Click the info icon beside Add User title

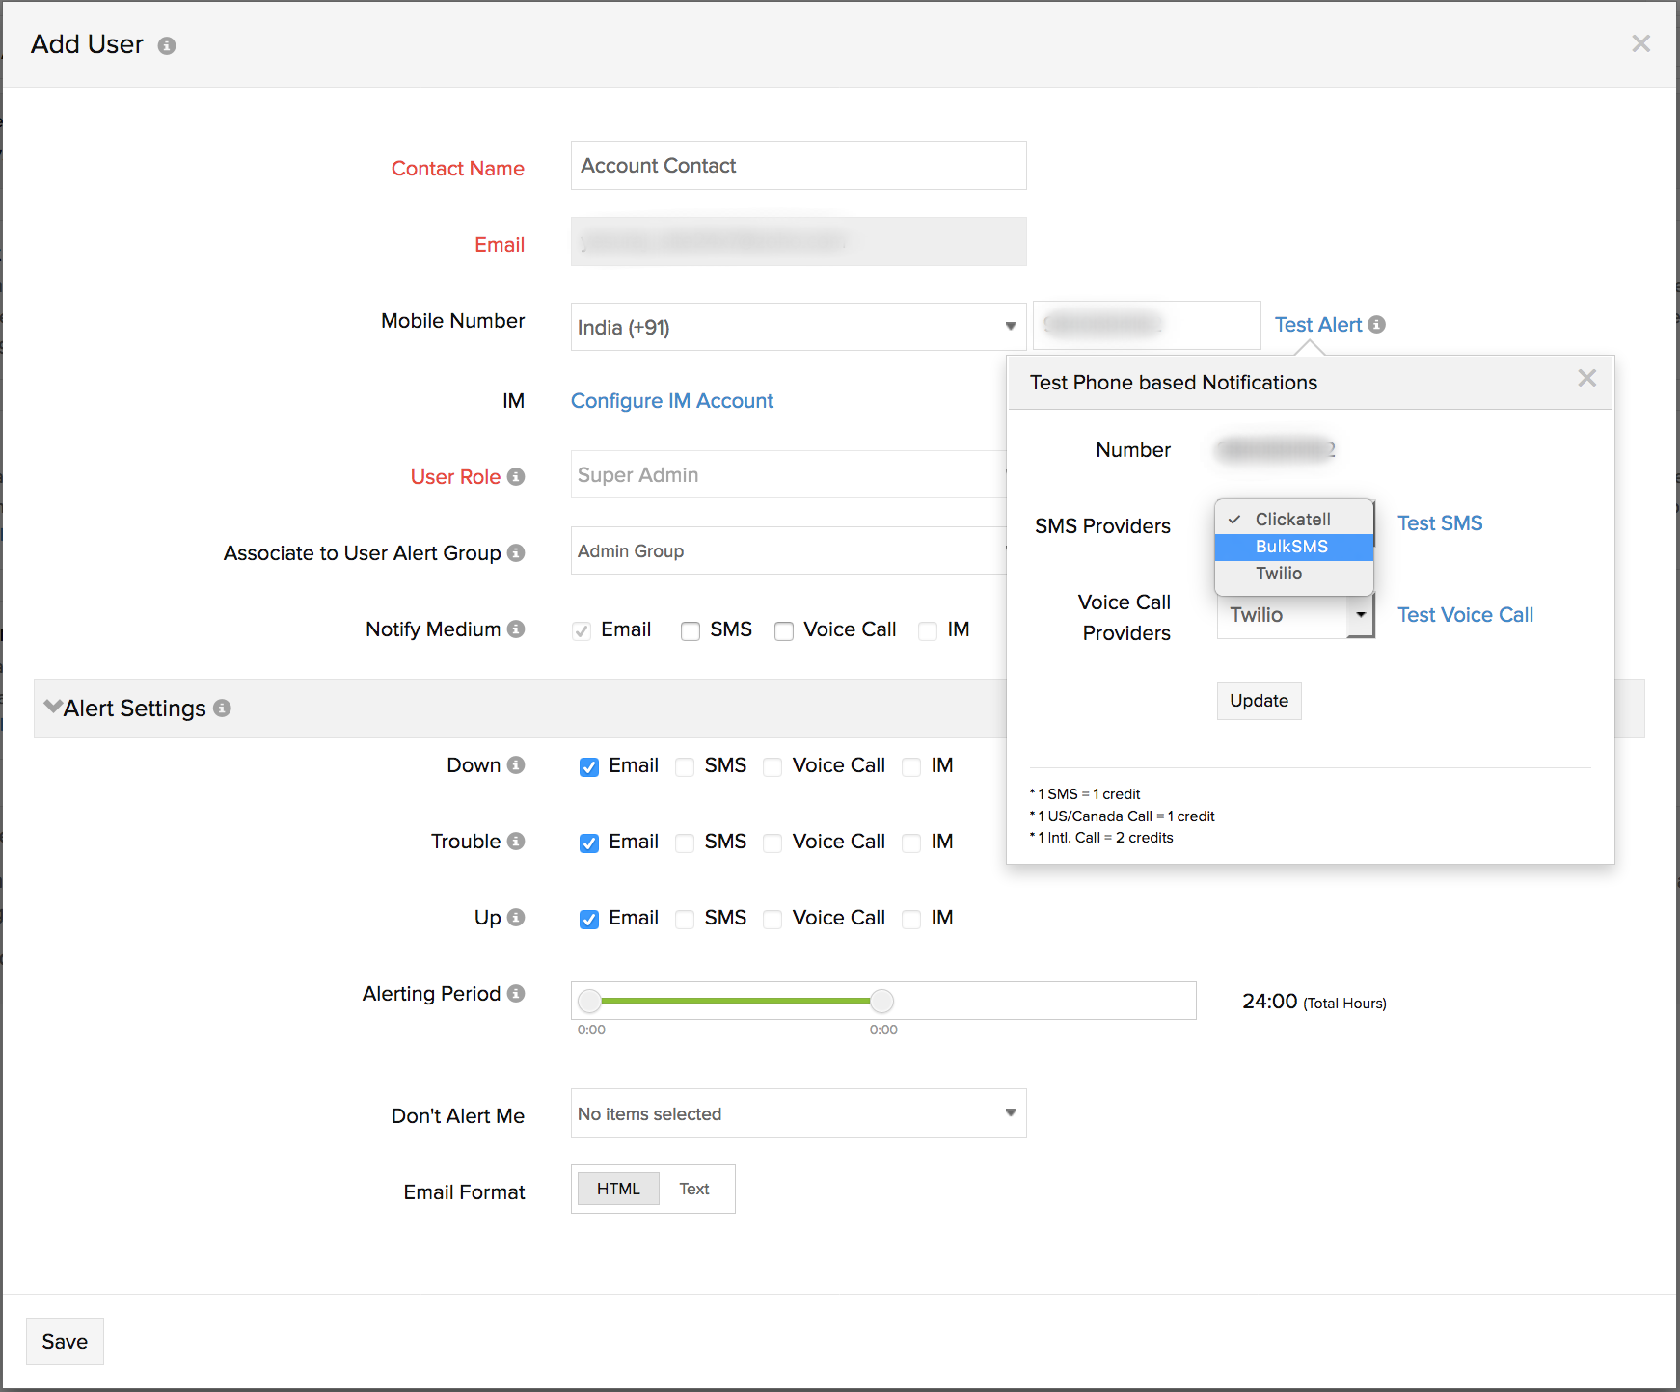click(167, 44)
